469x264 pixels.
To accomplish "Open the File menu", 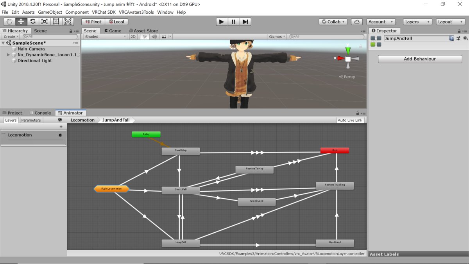I will [5, 12].
